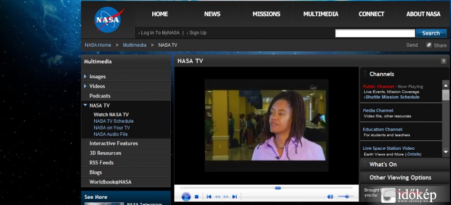Open the MULTIMEDIA menu

321,14
